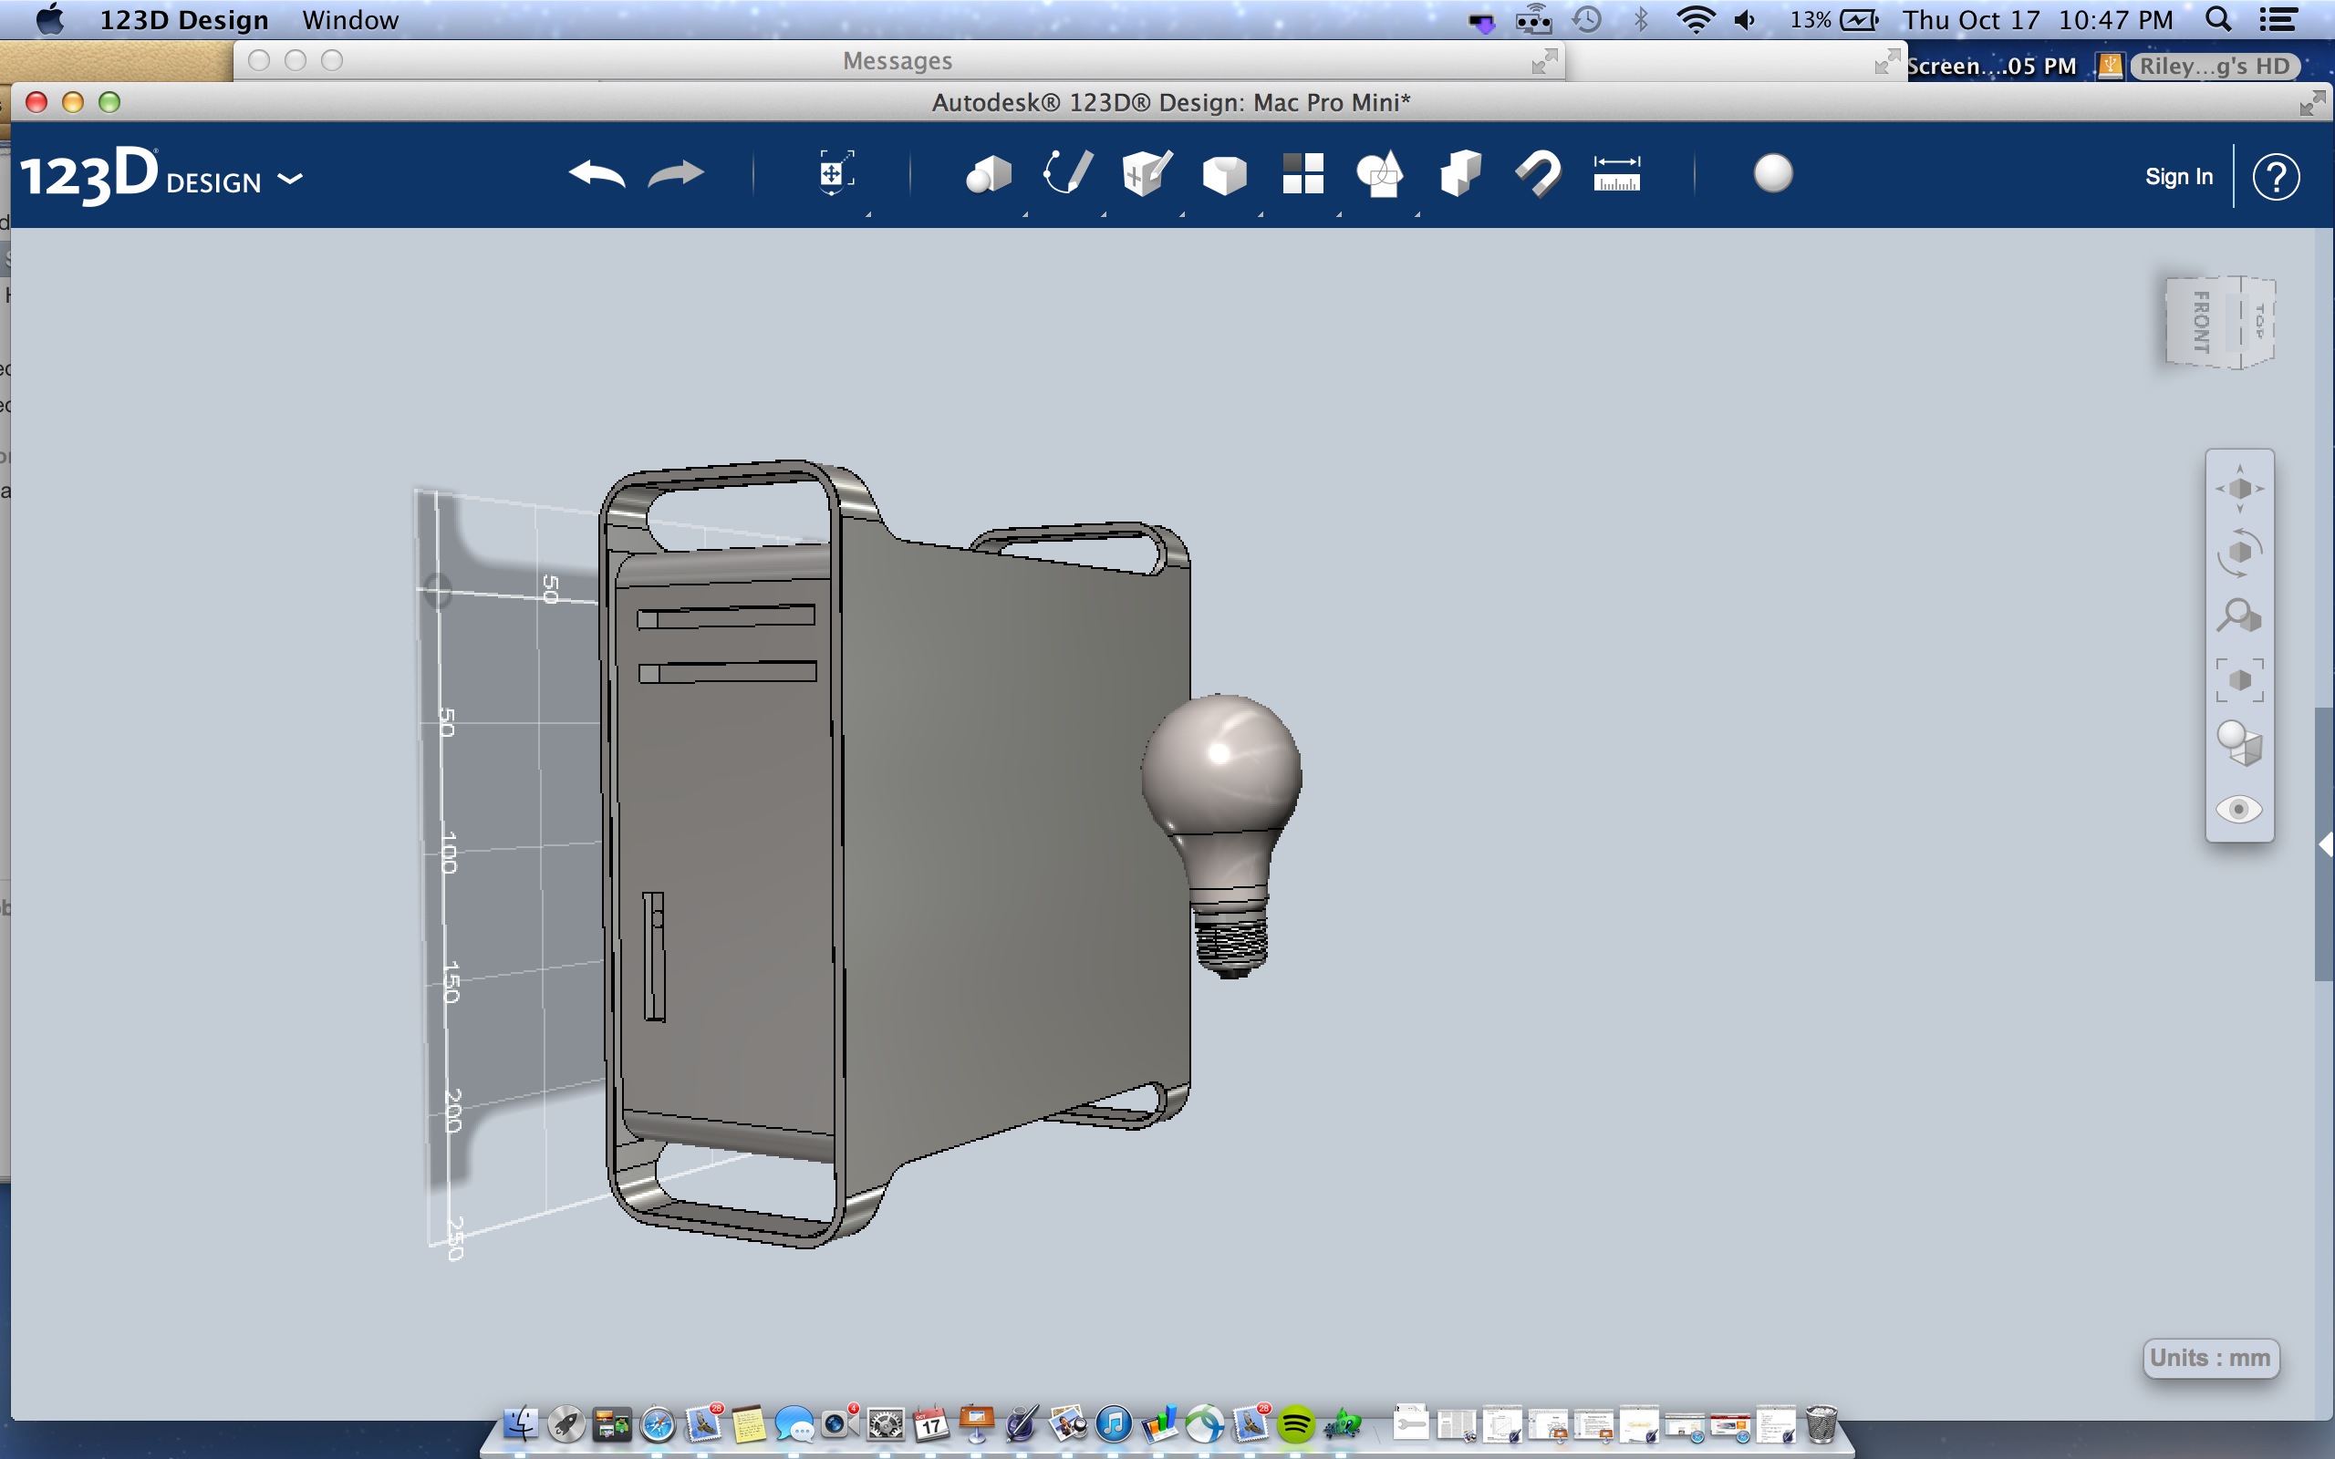
Task: Open the Primitives tool
Action: tap(988, 173)
